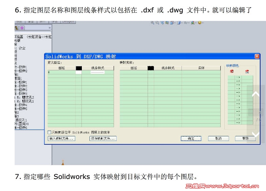Screen dimensions: 266x191
Task: Click the 保存映射文件... button
Action: (x=103, y=139)
